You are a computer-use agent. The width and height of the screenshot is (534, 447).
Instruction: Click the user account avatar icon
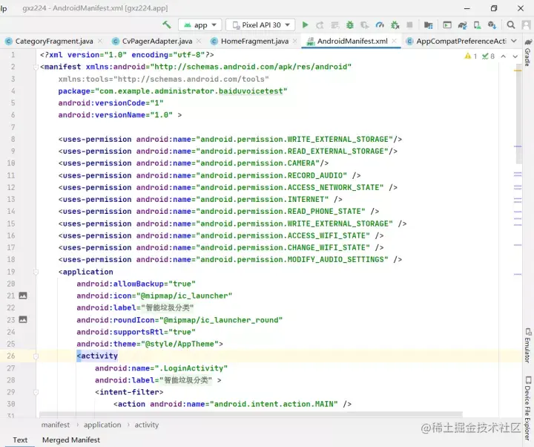[x=526, y=25]
